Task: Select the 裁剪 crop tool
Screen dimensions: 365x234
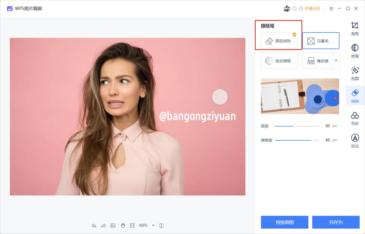Action: click(355, 28)
